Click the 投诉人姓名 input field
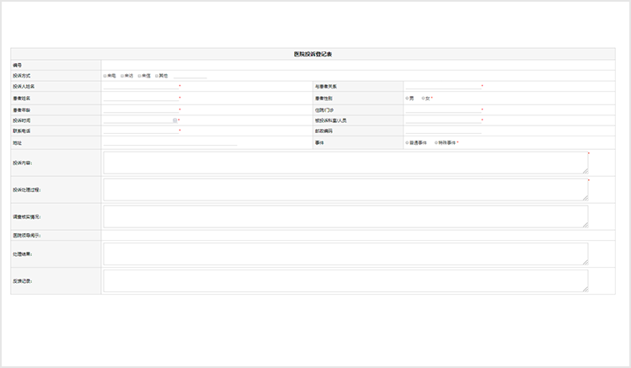Image resolution: width=631 pixels, height=368 pixels. (141, 87)
